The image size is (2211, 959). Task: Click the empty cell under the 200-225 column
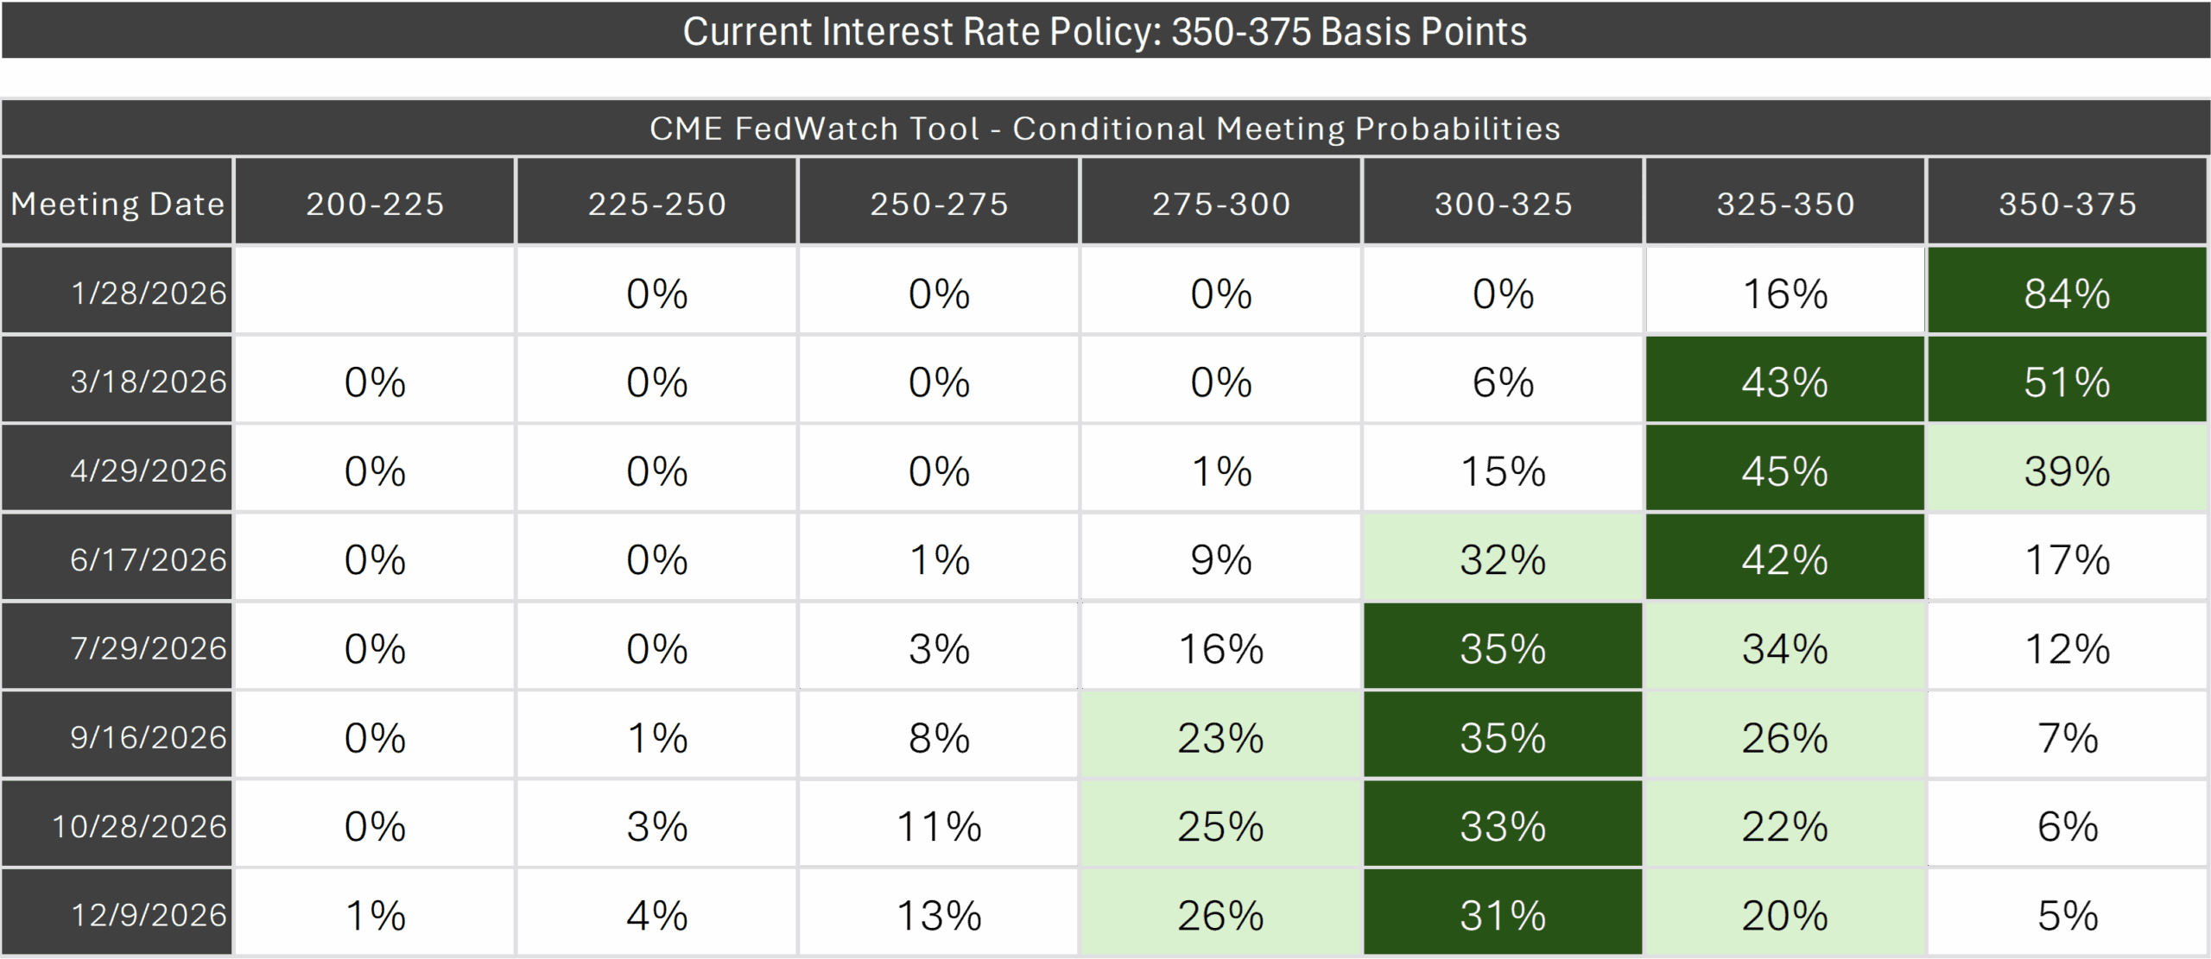pos(375,292)
